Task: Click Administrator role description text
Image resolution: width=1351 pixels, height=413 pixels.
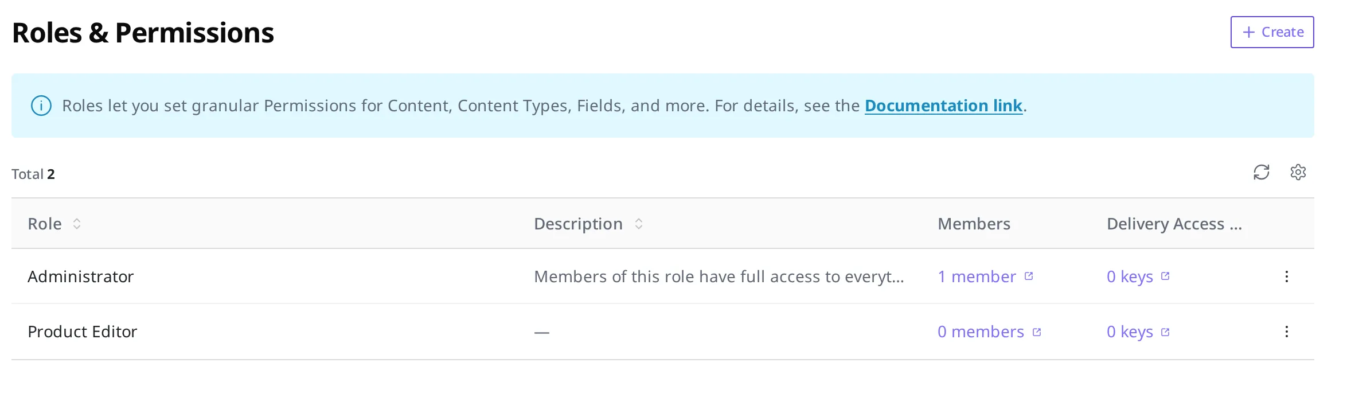Action: tap(719, 276)
